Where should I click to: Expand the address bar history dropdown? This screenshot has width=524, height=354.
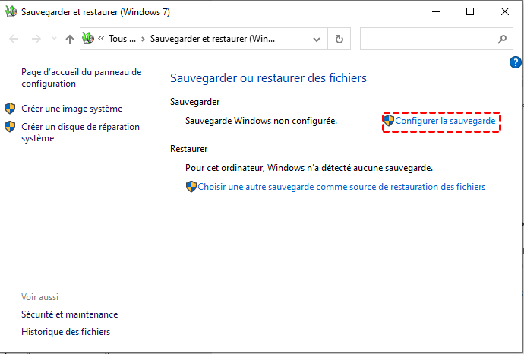(x=317, y=39)
